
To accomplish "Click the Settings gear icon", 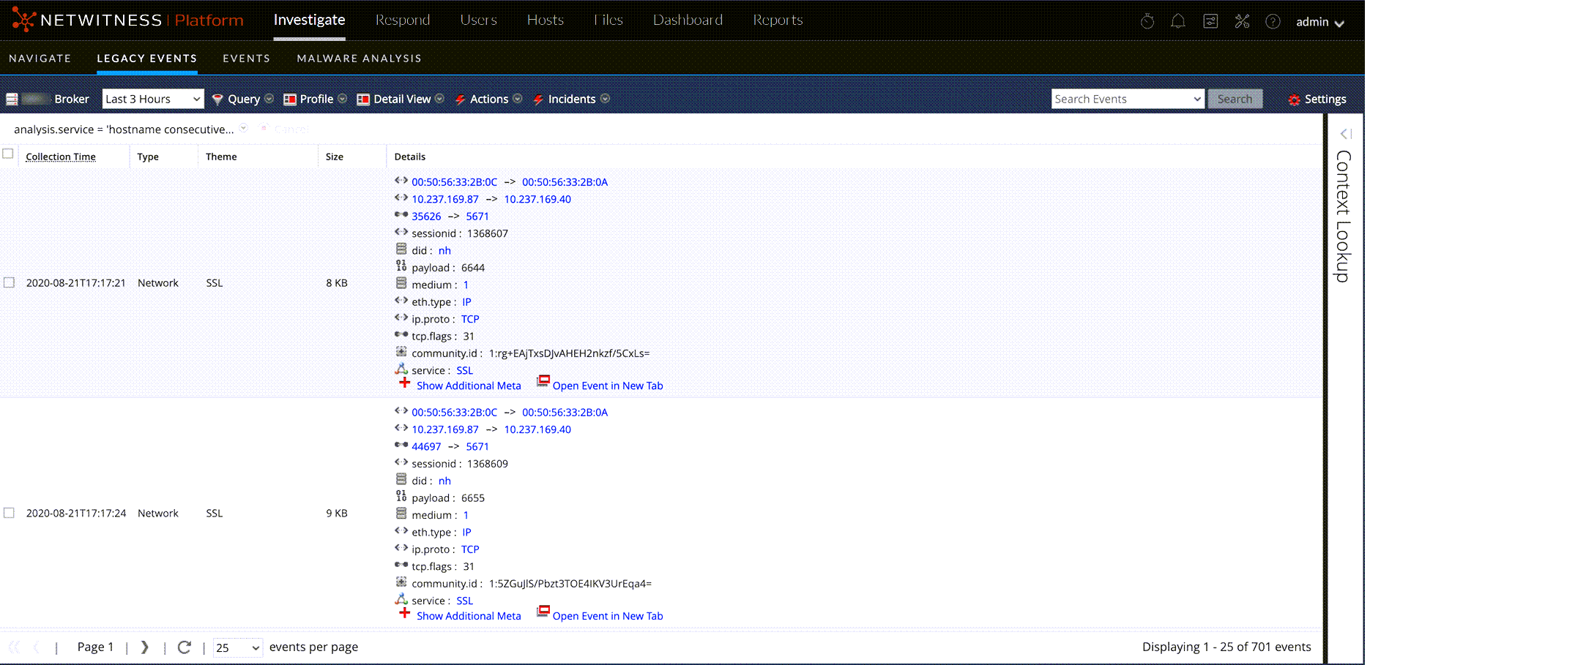I will coord(1294,99).
